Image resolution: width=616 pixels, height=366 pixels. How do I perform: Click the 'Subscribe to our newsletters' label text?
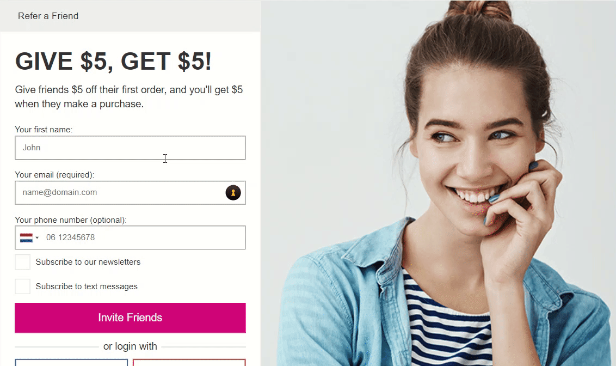pos(88,262)
